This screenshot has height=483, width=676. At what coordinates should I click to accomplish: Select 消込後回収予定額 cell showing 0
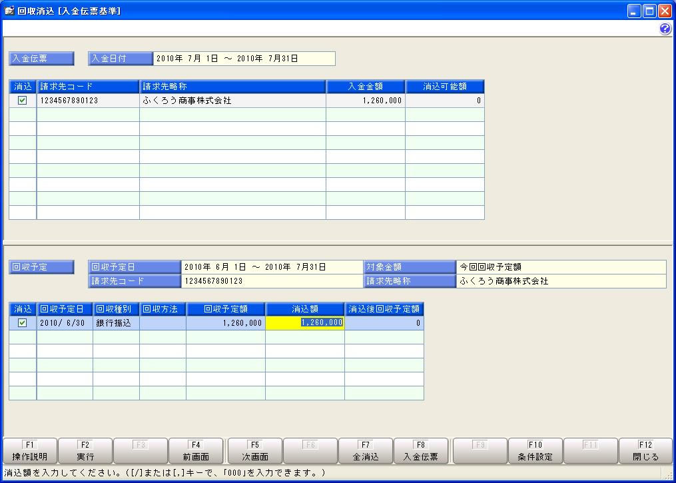click(384, 323)
